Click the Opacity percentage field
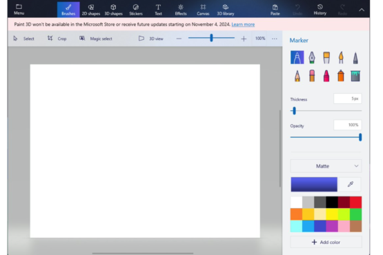The width and height of the screenshot is (383, 255). tap(347, 125)
